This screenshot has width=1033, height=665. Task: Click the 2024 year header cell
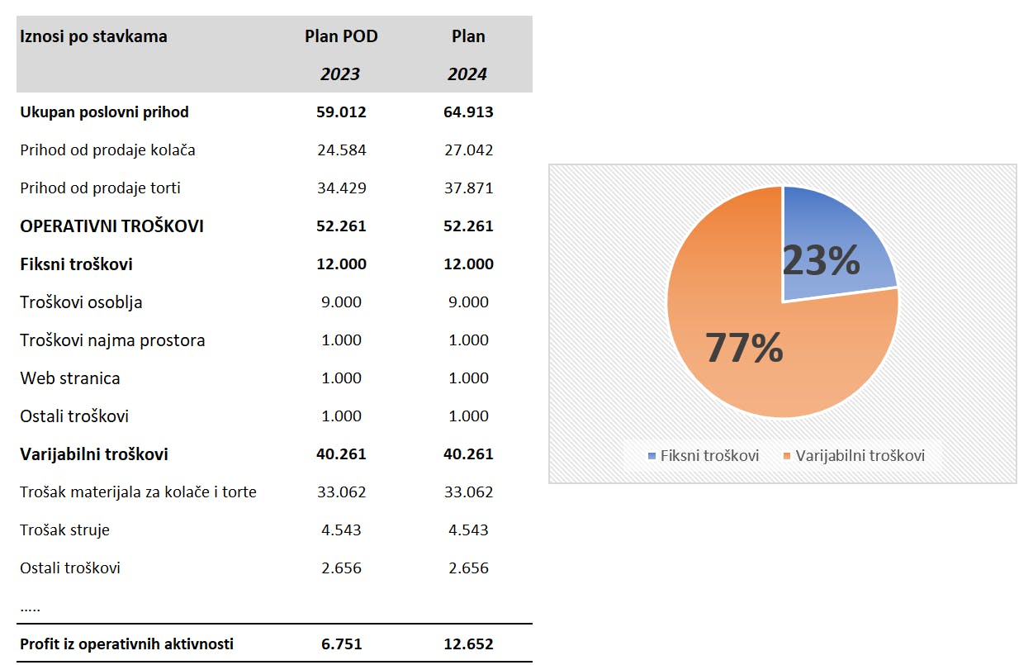point(467,74)
